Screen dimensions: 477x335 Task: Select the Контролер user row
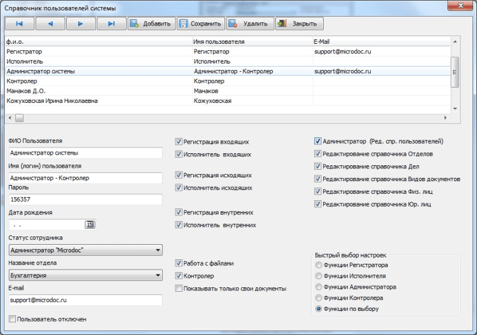(x=228, y=81)
